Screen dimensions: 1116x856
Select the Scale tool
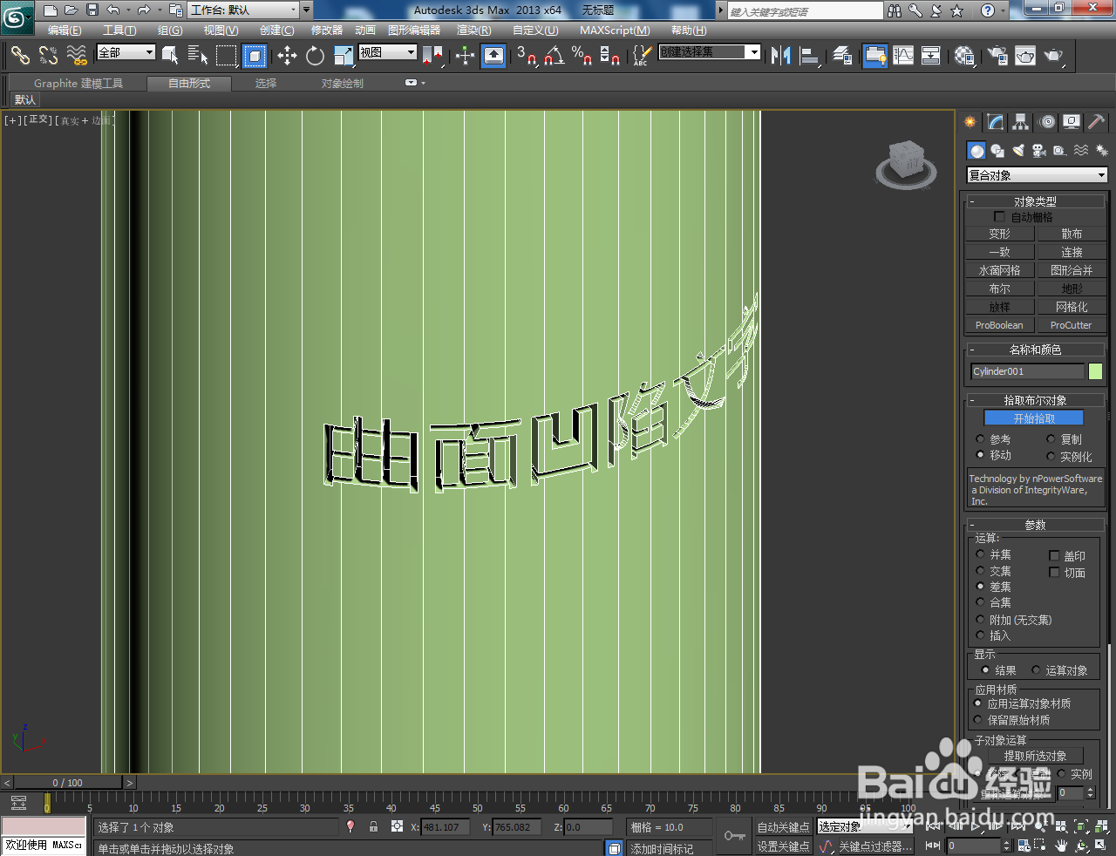coord(344,56)
